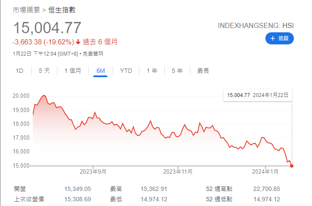
Task: Click the main index value 15,004.77
Action: click(47, 28)
